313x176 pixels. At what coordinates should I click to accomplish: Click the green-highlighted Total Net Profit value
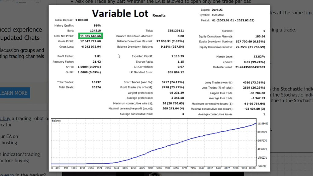[90, 36]
